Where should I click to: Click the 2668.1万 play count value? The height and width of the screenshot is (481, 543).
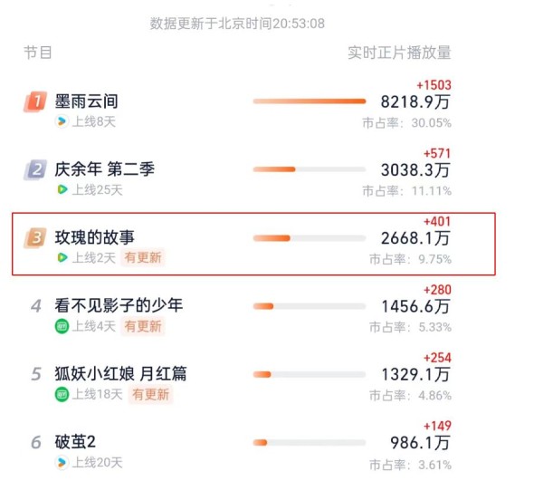tap(415, 238)
